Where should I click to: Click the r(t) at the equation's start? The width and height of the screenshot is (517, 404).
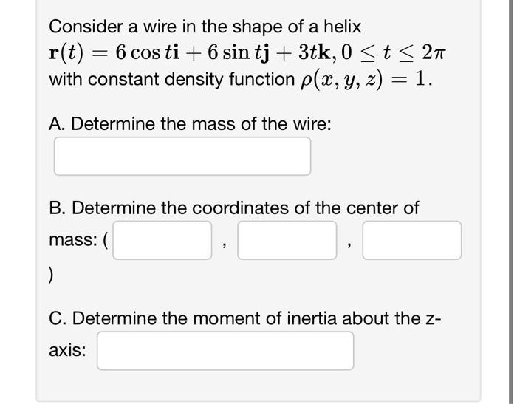(x=65, y=53)
